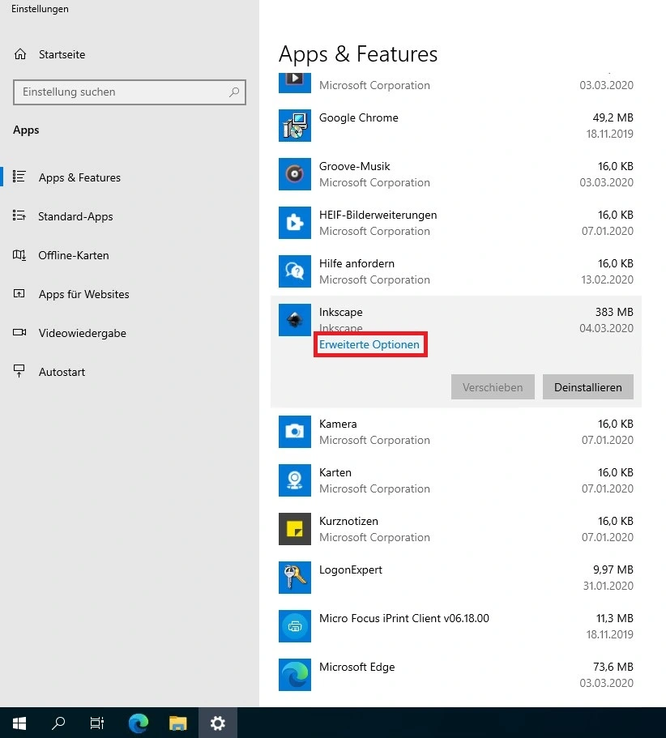Viewport: 666px width, 738px height.
Task: Switch to Videowiedergabe settings
Action: click(82, 333)
